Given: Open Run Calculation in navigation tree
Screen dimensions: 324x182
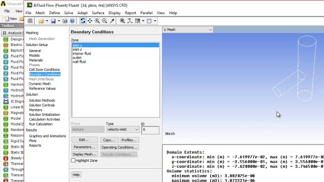Looking at the screenshot, I should coord(40,124).
